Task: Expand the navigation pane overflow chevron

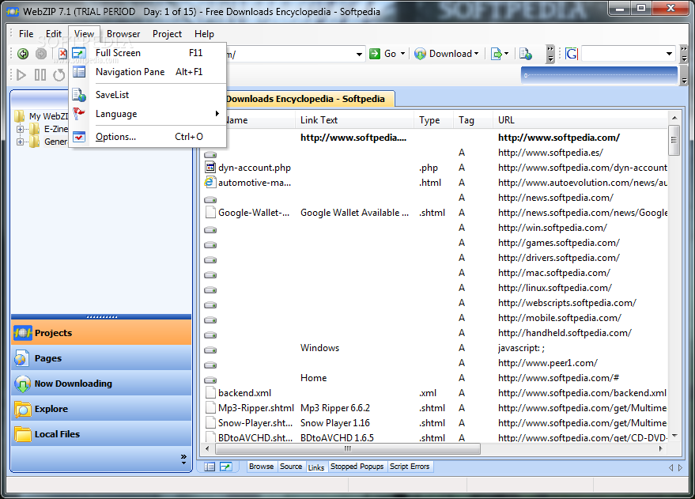Action: pyautogui.click(x=183, y=459)
